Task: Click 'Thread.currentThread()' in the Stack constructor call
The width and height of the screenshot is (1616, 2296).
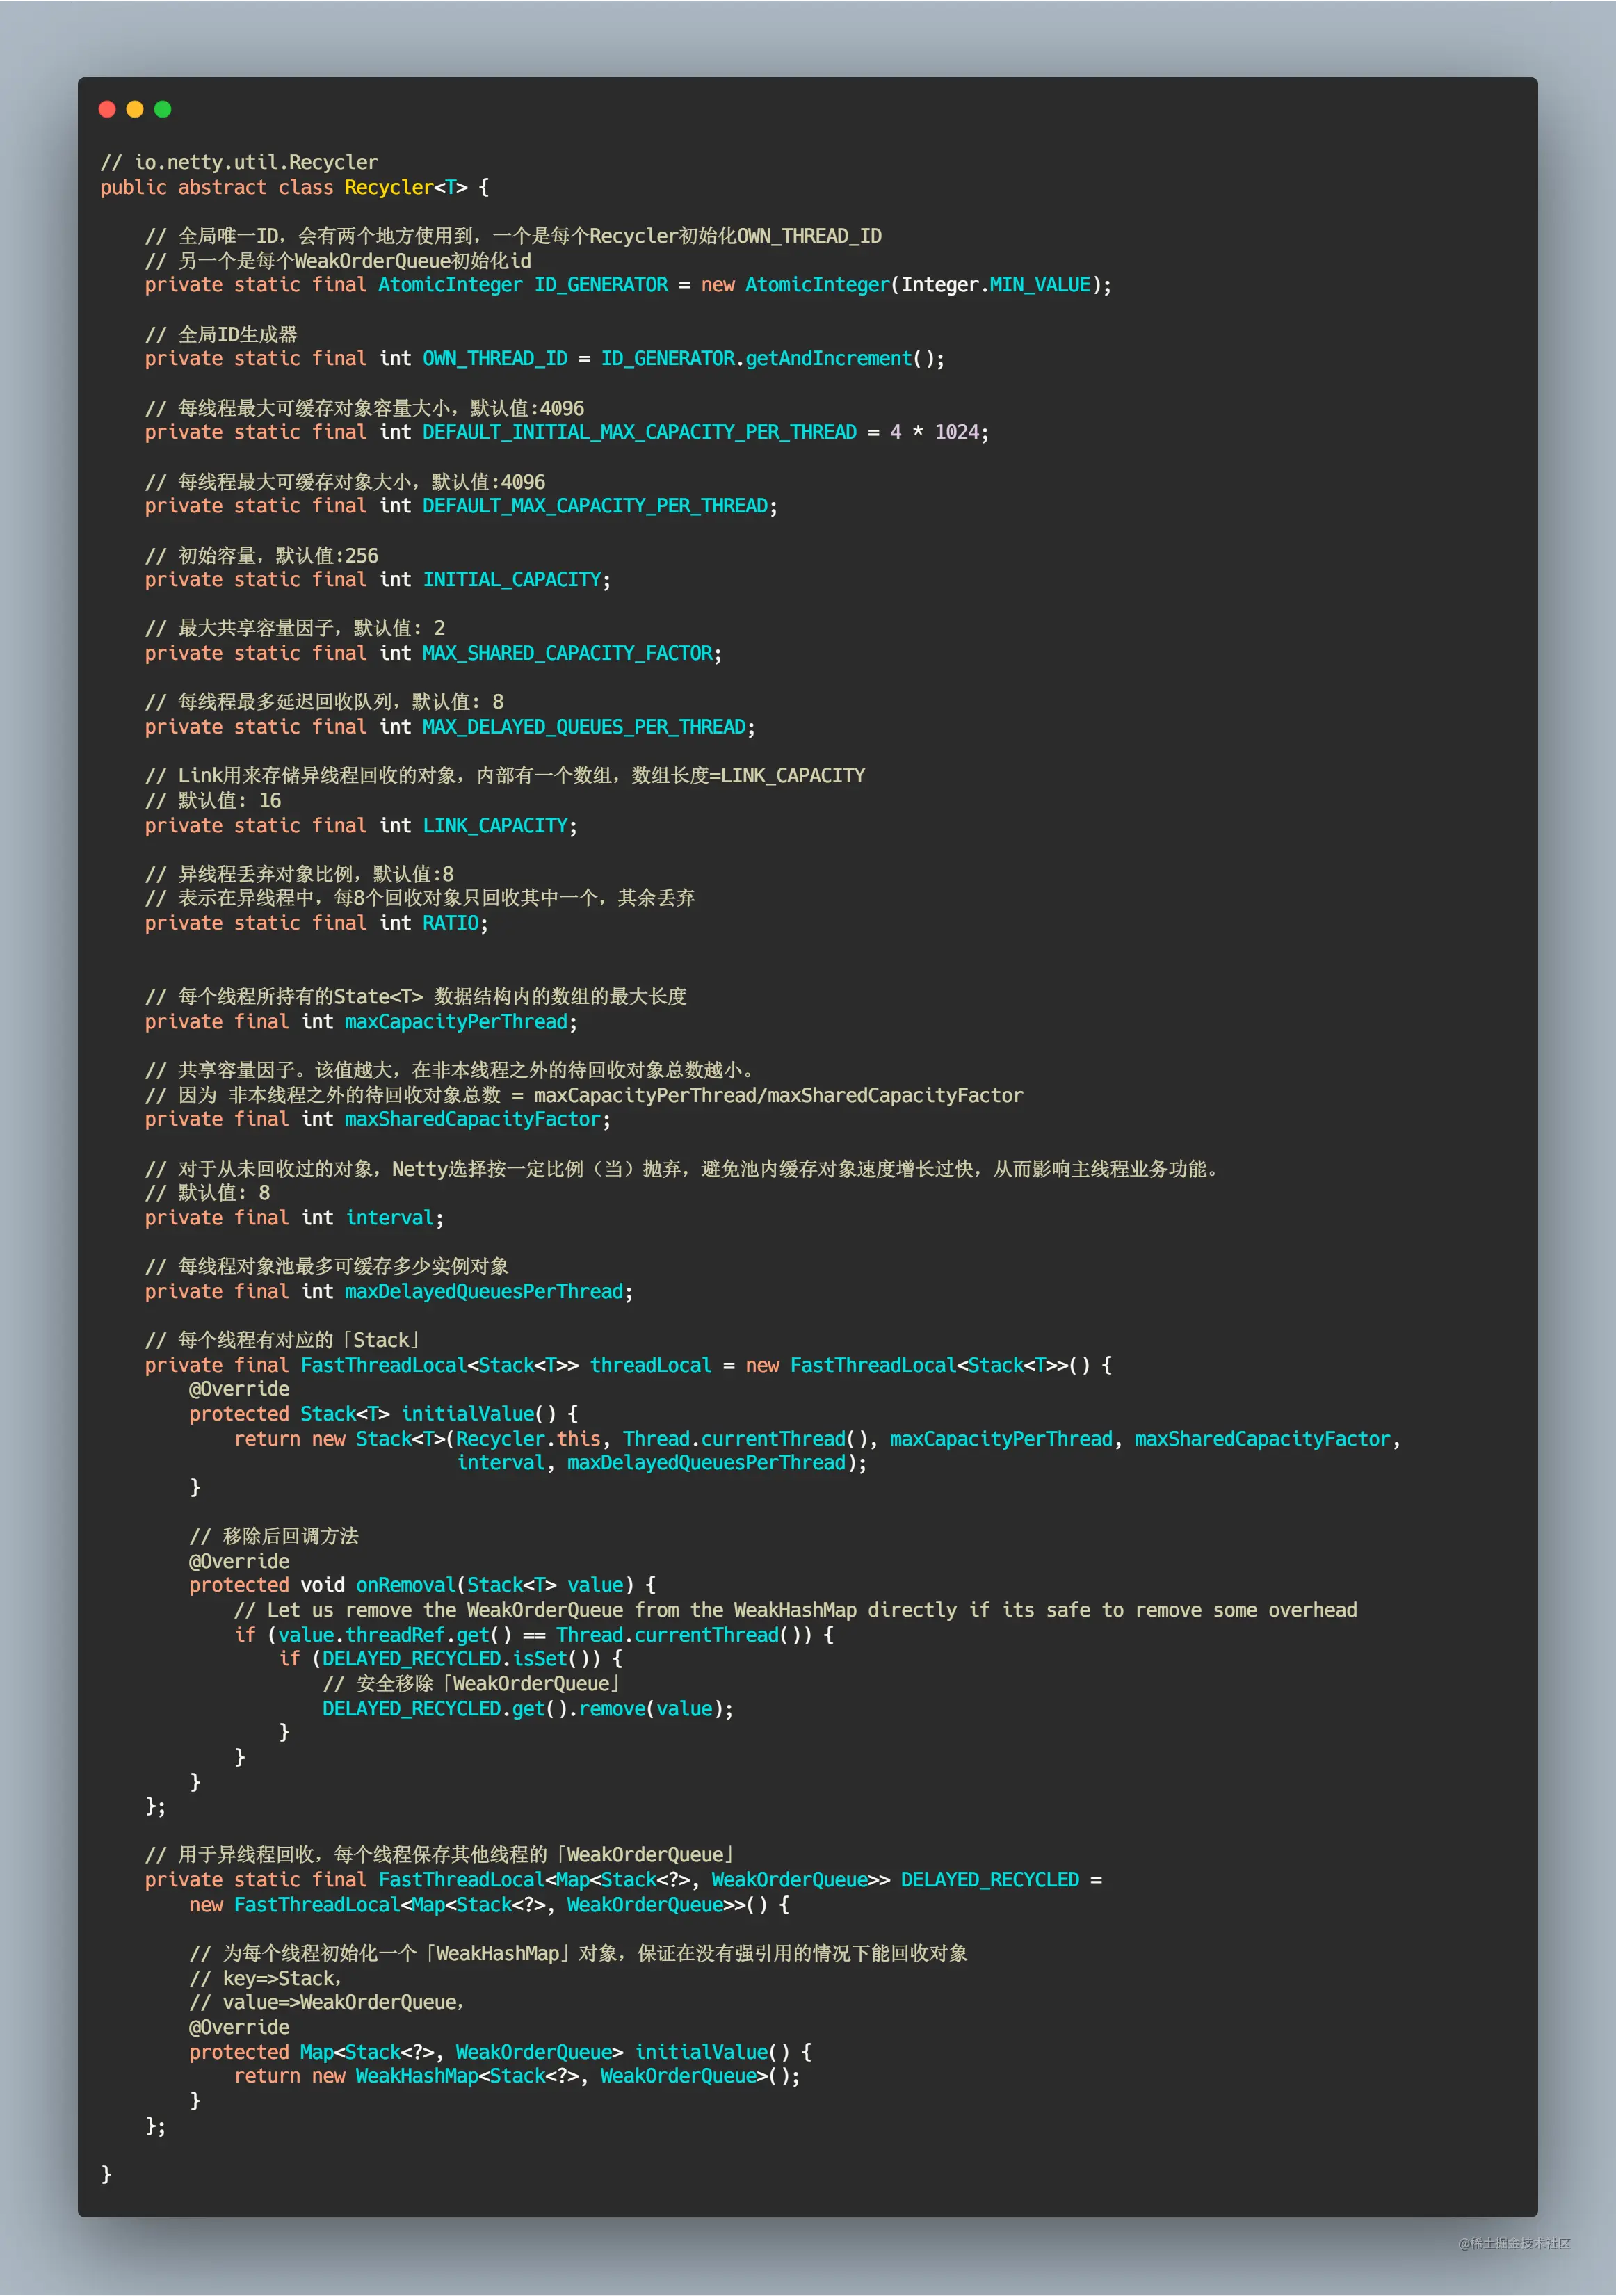Action: 745,1438
